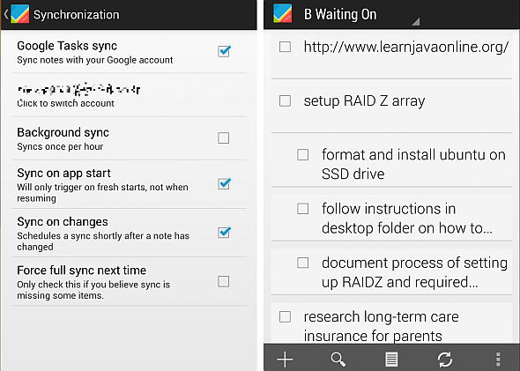Add a new note with plus icon
The height and width of the screenshot is (371, 520).
[285, 359]
